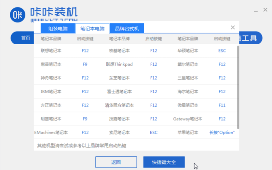Screen dimensions: 272x170
Task: Open the 快捷键大全 button
Action: pyautogui.click(x=164, y=162)
